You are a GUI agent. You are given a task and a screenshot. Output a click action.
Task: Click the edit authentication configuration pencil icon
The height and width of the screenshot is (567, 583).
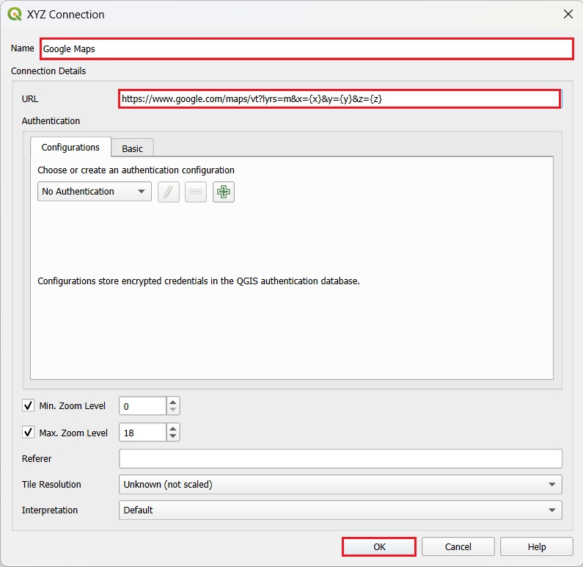pyautogui.click(x=169, y=192)
